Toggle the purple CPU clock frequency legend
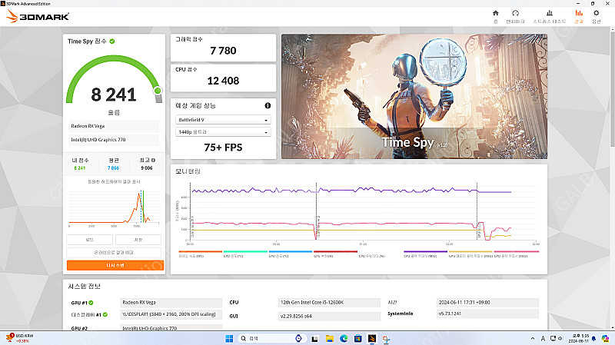This screenshot has width=615, height=345. (426, 254)
